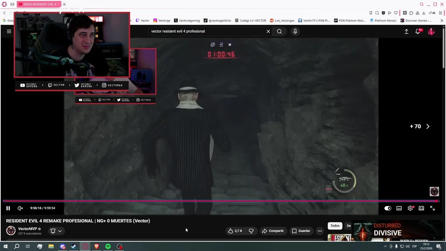Open the browser downloads icon
The image size is (446, 251).
[x=424, y=13]
